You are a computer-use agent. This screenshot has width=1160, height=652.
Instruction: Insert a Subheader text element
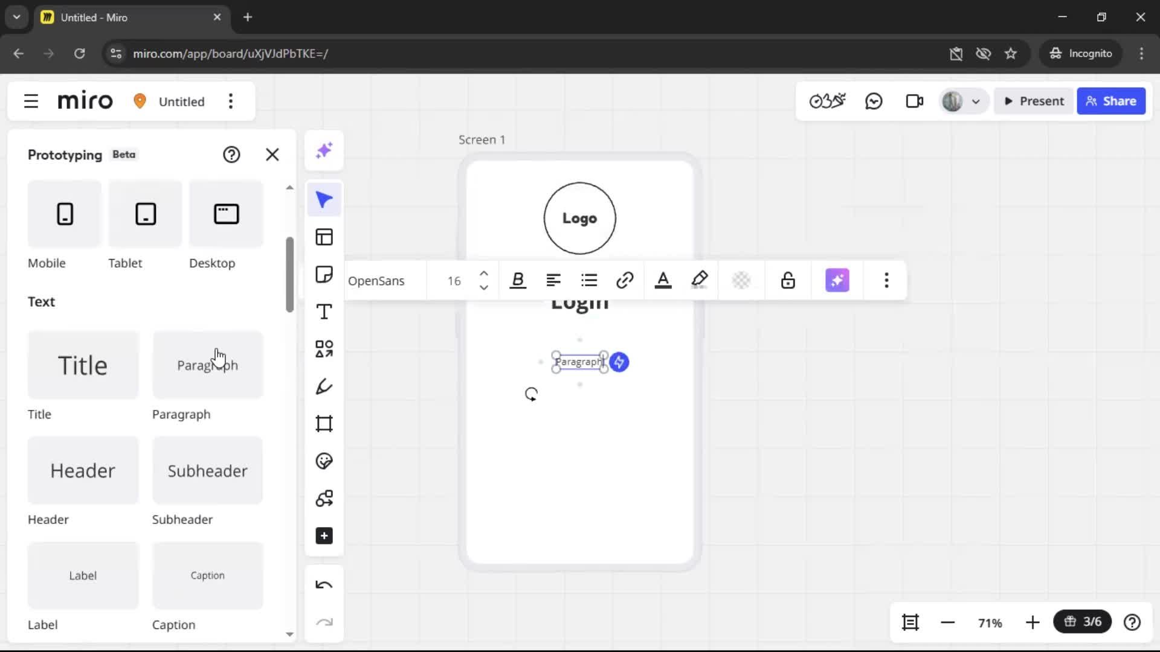point(208,470)
